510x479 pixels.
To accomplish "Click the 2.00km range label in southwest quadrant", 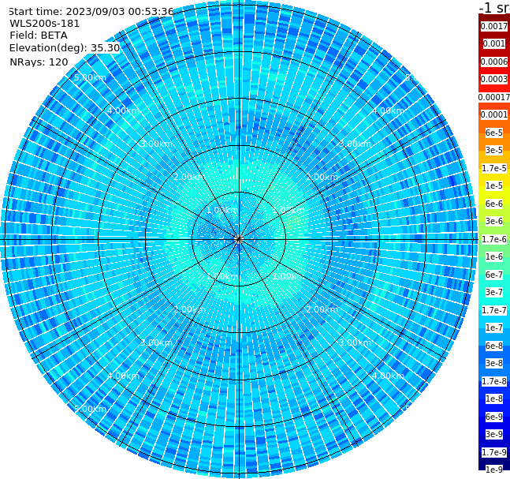I will pos(189,309).
